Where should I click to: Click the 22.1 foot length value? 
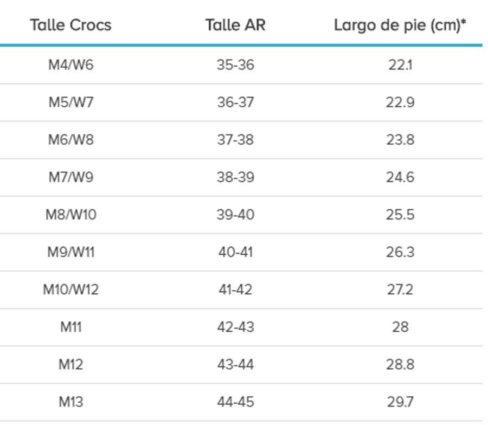click(400, 65)
